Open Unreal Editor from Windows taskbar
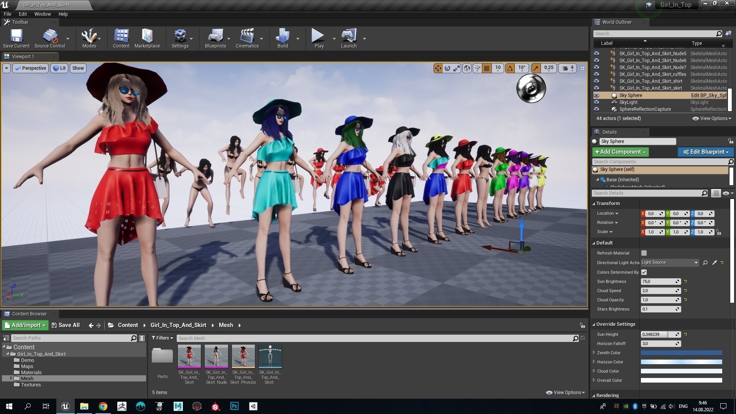The height and width of the screenshot is (414, 736). 65,406
